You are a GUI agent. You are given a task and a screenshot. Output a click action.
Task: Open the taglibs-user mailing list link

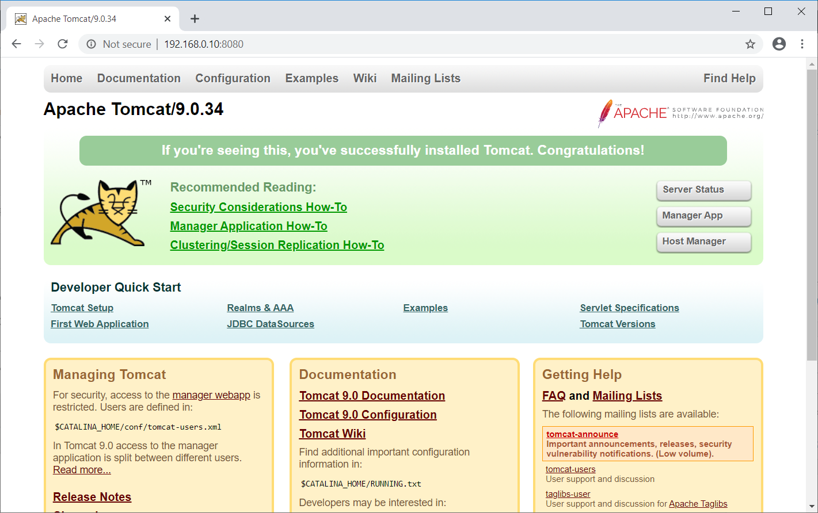point(568,494)
